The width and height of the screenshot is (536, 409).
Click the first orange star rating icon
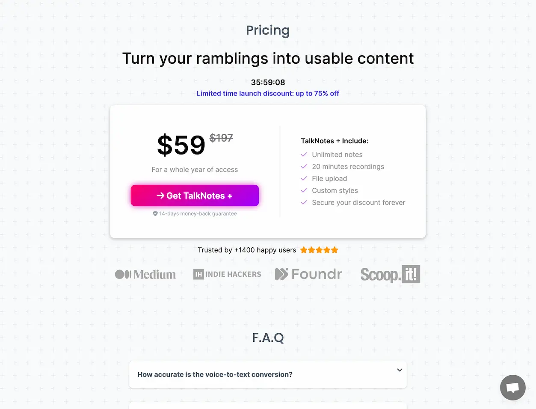coord(304,250)
